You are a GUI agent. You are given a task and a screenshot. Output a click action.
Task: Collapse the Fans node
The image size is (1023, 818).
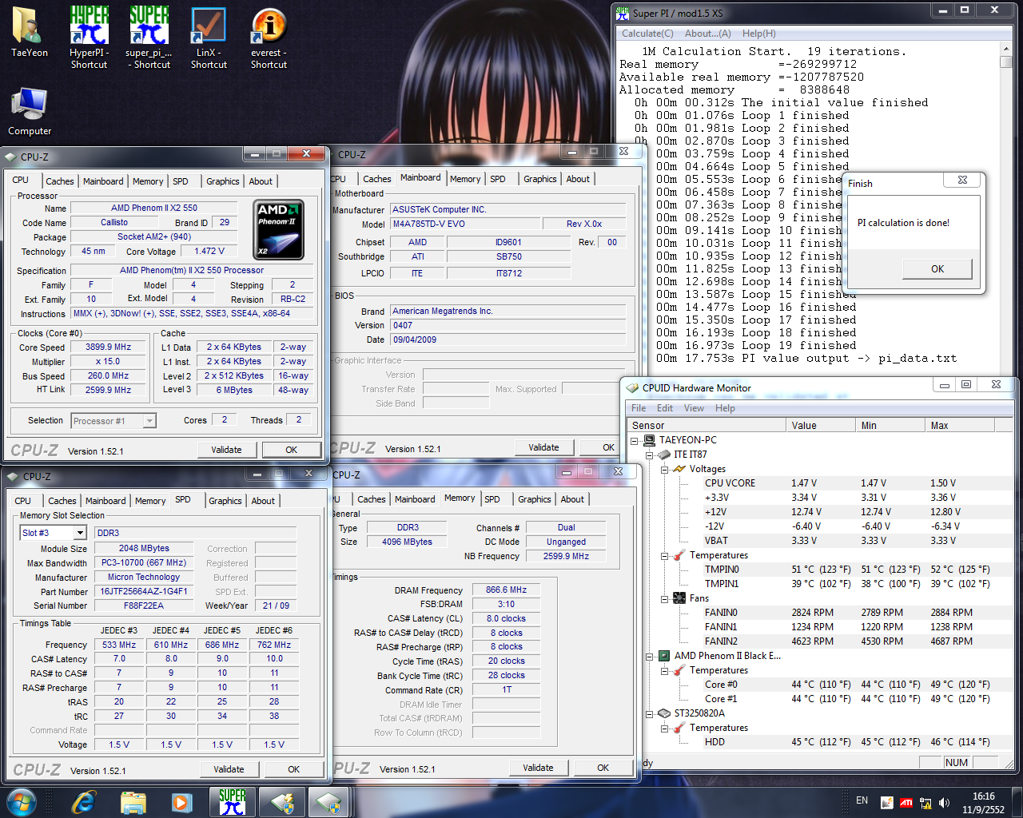[664, 598]
